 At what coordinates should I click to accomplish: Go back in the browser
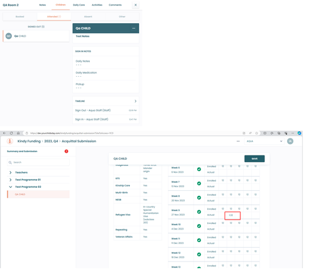coord(4,133)
